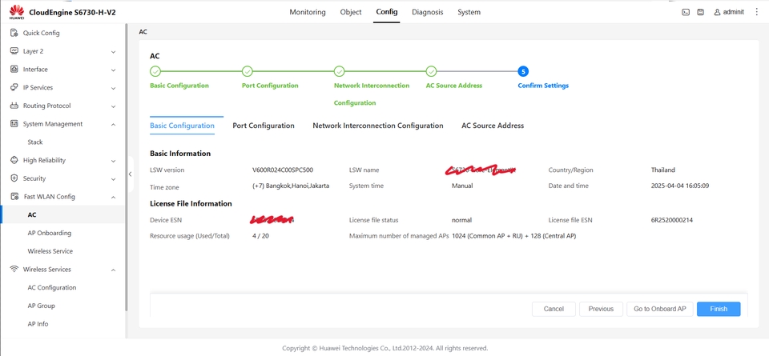The image size is (769, 356).
Task: Expand the High Reliability menu chevron
Action: 113,161
